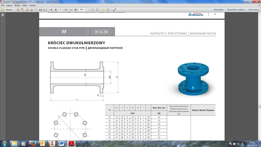Open Inventor Pro from the taskbar
Viewport: 261px width, 147px height.
pyautogui.click(x=52, y=144)
